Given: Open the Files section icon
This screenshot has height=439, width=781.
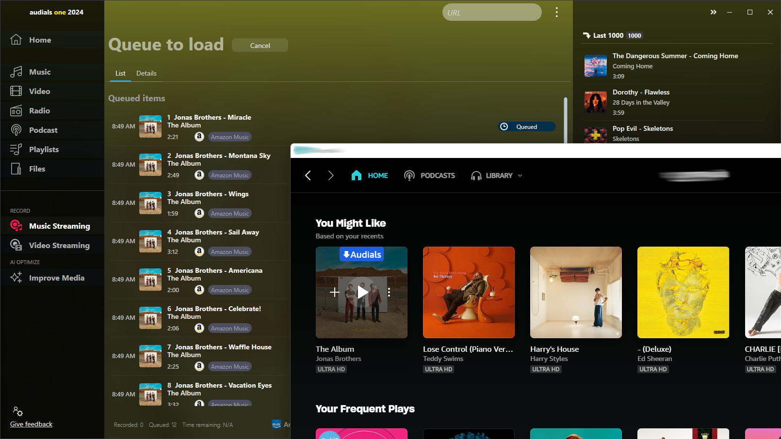Looking at the screenshot, I should pyautogui.click(x=16, y=169).
